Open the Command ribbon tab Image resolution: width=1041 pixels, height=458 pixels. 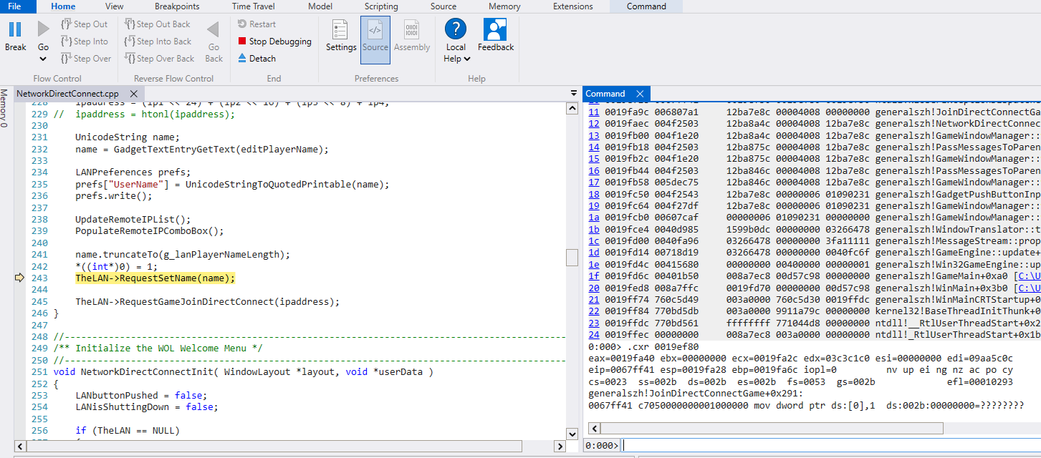click(x=646, y=6)
